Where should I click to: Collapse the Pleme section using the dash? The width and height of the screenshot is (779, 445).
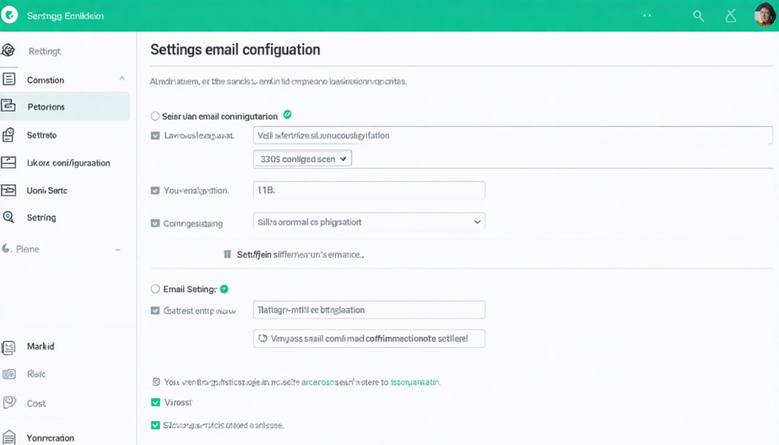point(117,249)
